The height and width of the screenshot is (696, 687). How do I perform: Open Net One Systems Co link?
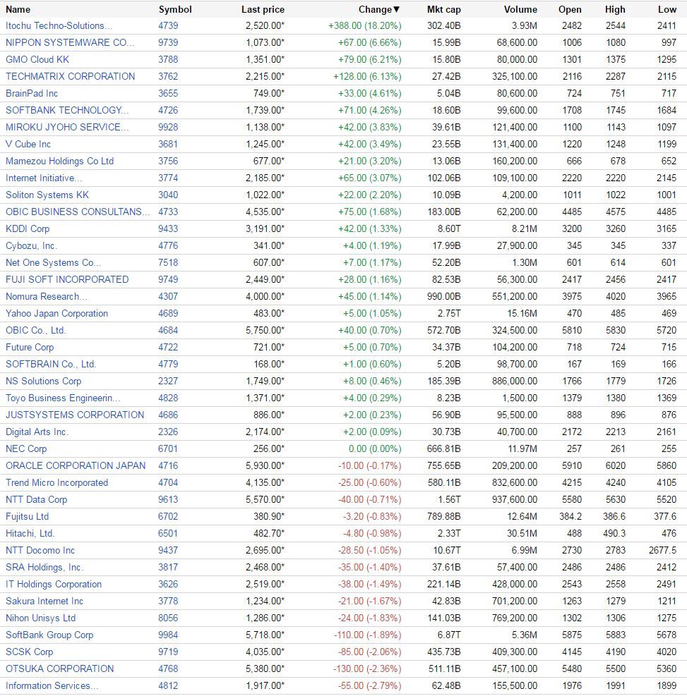point(53,263)
